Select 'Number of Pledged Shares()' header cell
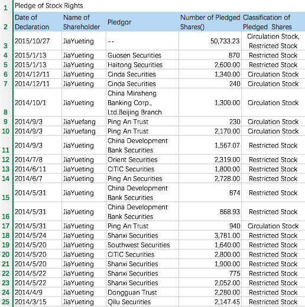Image resolution: width=305 pixels, height=307 pixels. pyautogui.click(x=210, y=22)
